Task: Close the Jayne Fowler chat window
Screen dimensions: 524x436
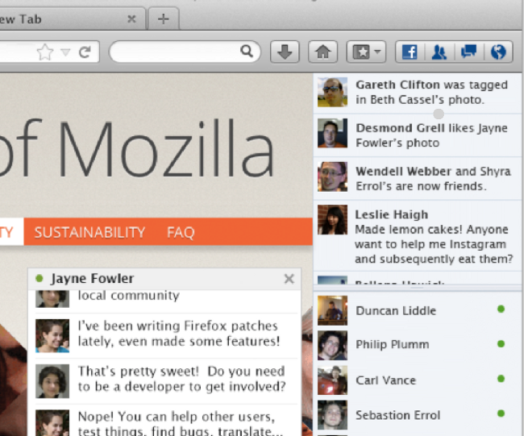Action: (289, 279)
